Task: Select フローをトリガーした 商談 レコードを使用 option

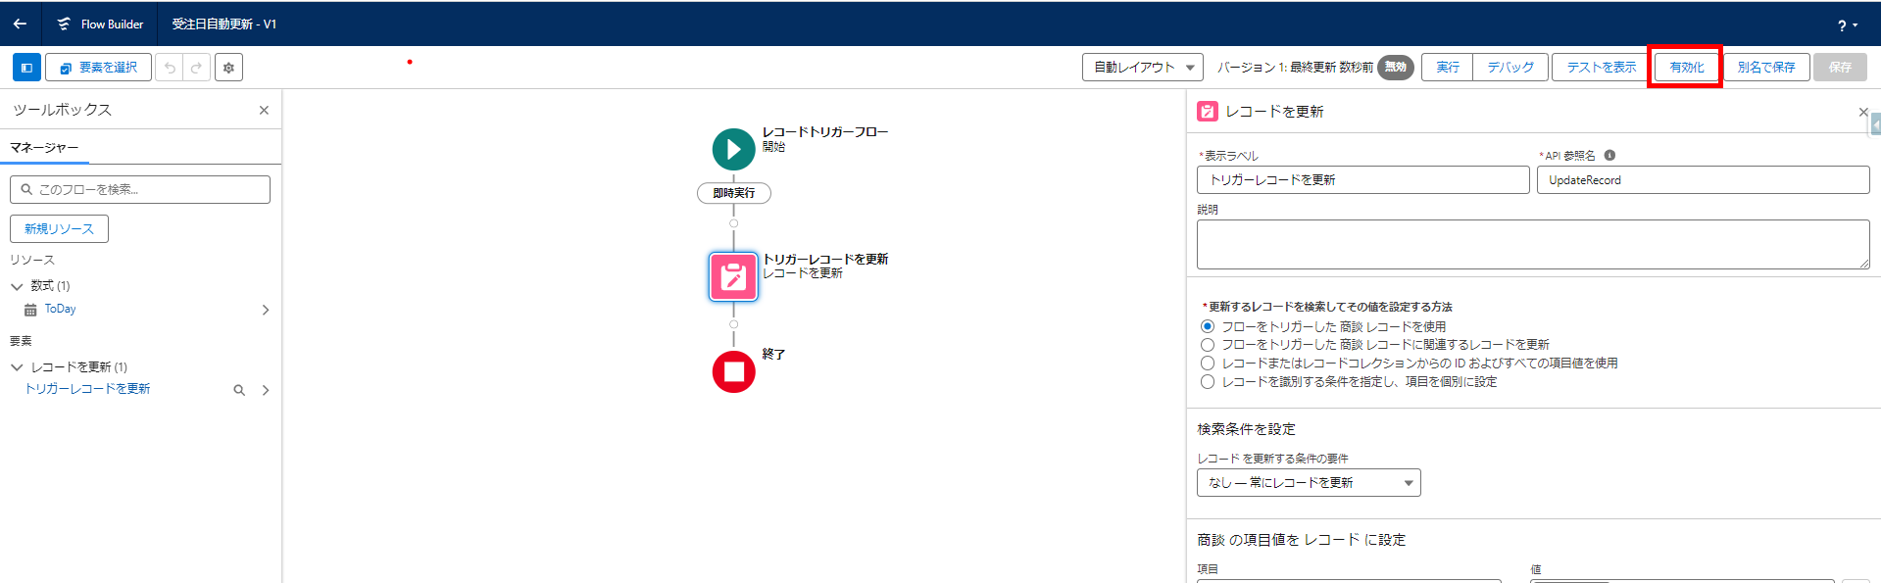Action: click(x=1208, y=327)
